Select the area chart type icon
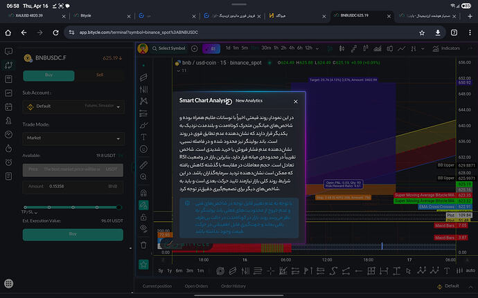Image resolution: width=478 pixels, height=298 pixels. click(x=378, y=48)
